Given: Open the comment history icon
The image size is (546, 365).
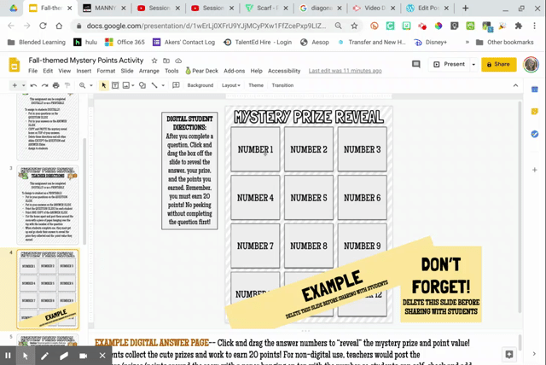Looking at the screenshot, I should tap(416, 64).
